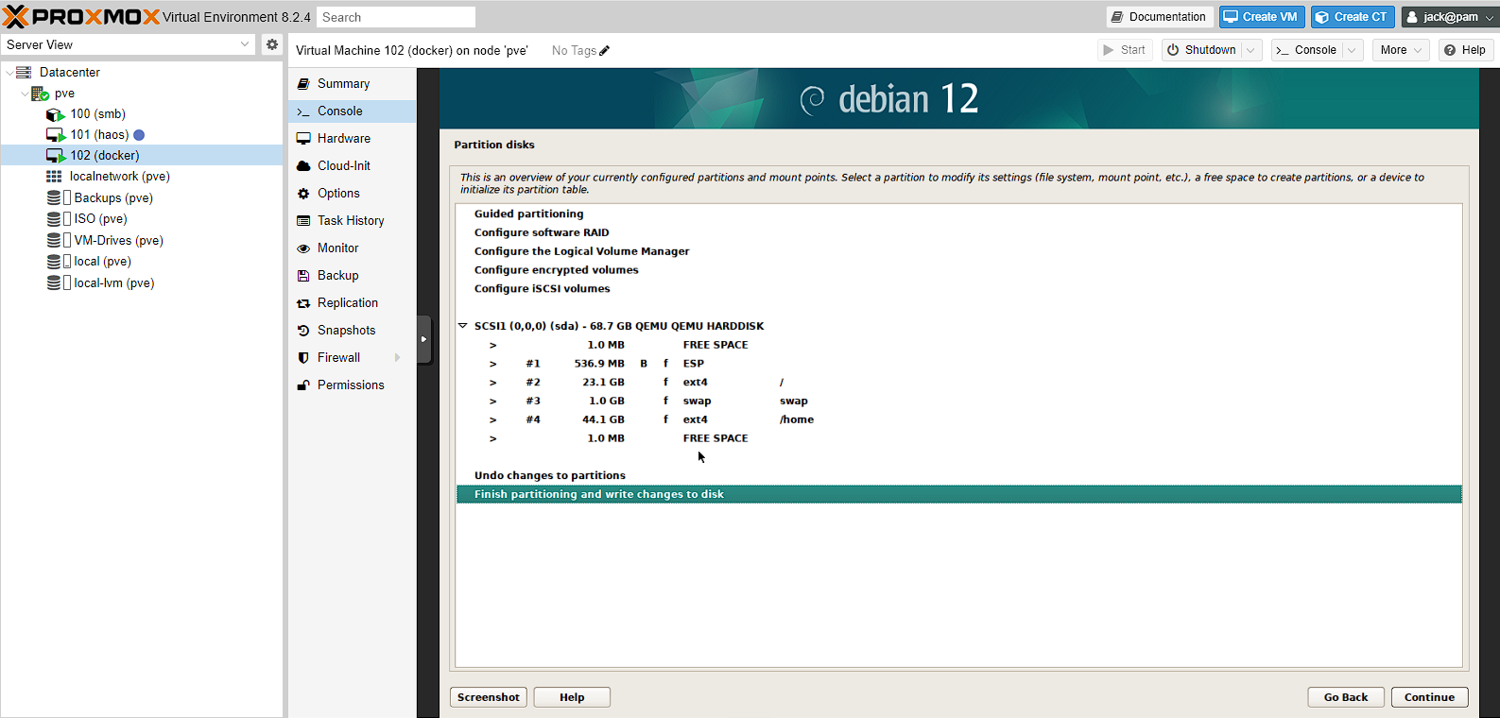Click Go Back in the installer
The width and height of the screenshot is (1500, 718).
pyautogui.click(x=1346, y=697)
